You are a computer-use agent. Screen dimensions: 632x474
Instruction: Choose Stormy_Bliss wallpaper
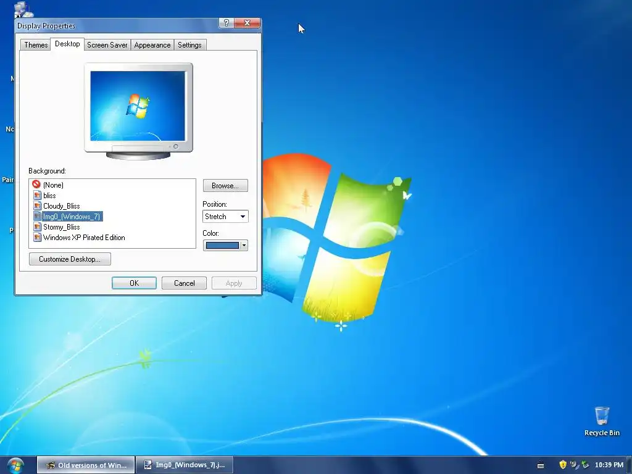[62, 227]
